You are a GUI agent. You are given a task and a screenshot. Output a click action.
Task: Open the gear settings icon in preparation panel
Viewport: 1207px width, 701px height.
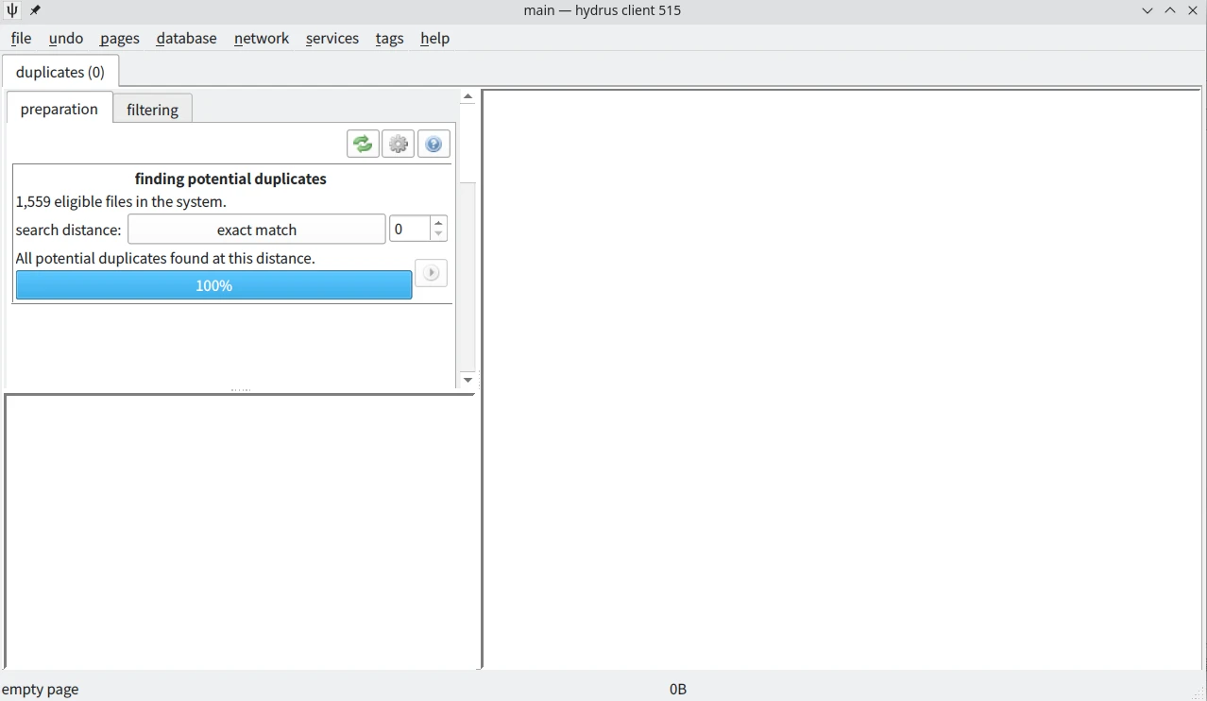(398, 144)
